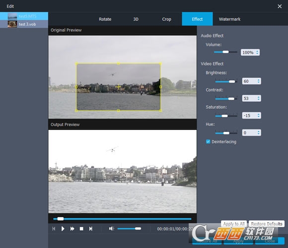Click the Brightness slider handle
288x248 pixels.
(232, 81)
